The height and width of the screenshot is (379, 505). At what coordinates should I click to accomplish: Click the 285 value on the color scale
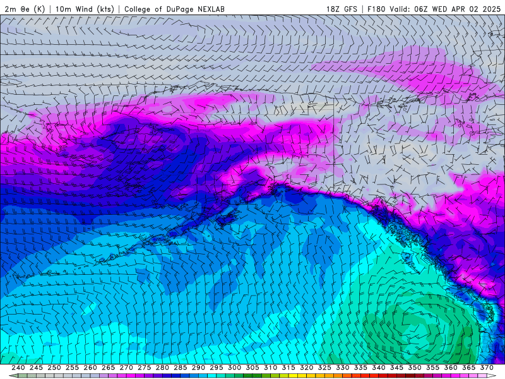[181, 368]
